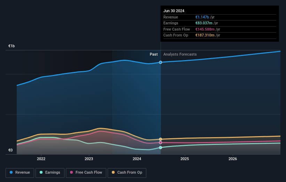The width and height of the screenshot is (286, 182).
Task: Toggle the Free Cash Flow legend button
Action: (x=86, y=173)
